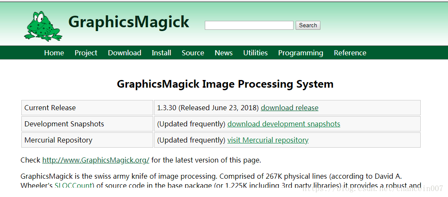The image size is (448, 197).
Task: Focus the site search input field
Action: coord(249,26)
